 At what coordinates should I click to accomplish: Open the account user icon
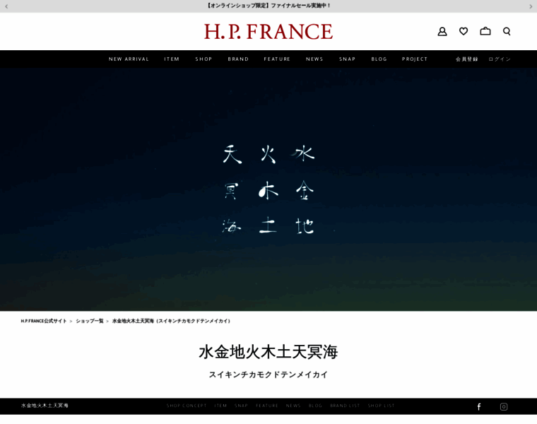[442, 31]
